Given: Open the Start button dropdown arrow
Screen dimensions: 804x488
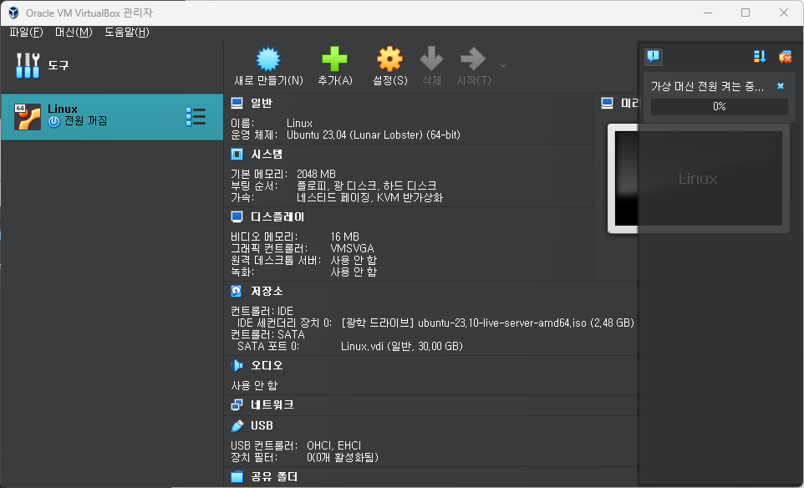Looking at the screenshot, I should 503,66.
